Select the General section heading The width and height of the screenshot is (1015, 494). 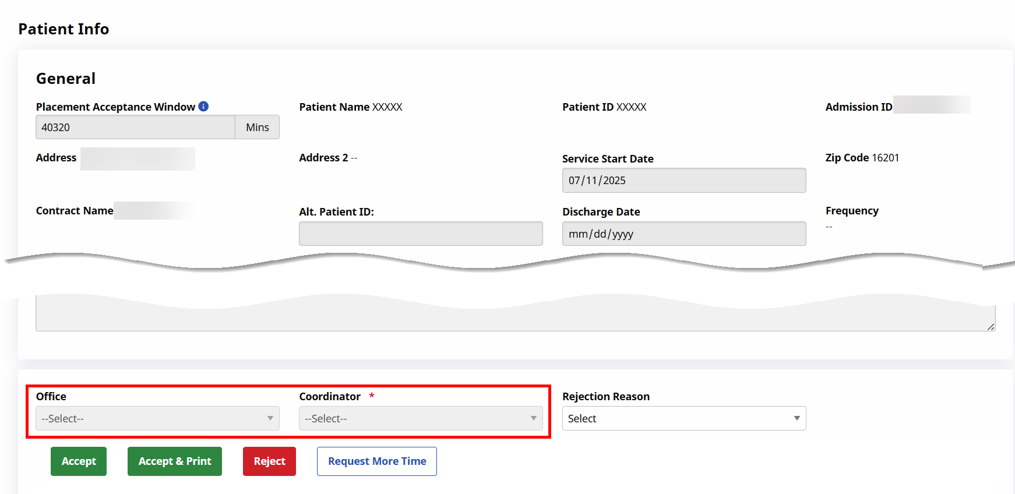tap(66, 79)
